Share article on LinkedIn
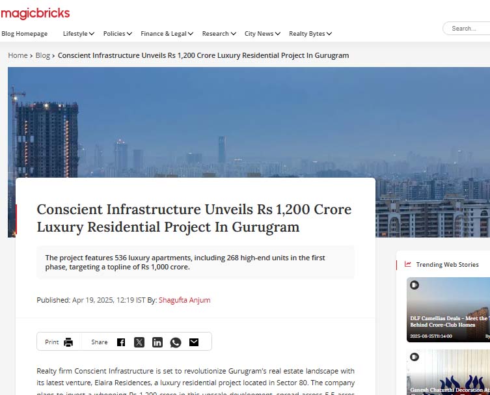This screenshot has height=395, width=490. click(x=157, y=342)
